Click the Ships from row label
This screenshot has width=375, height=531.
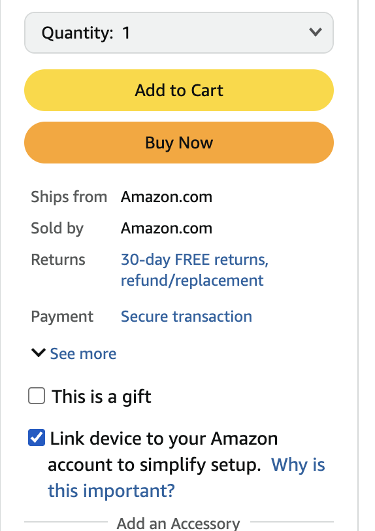[69, 197]
